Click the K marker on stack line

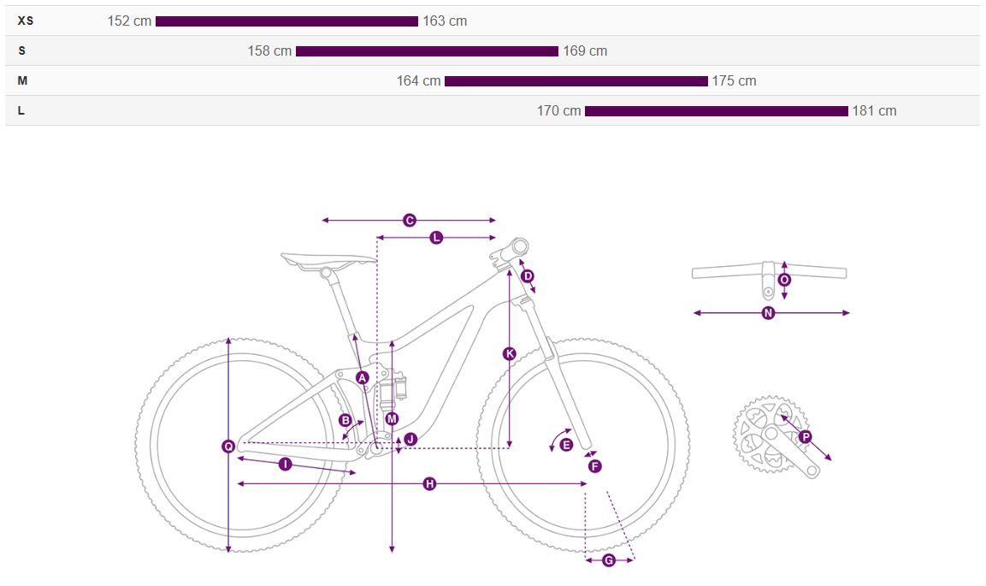pos(510,353)
